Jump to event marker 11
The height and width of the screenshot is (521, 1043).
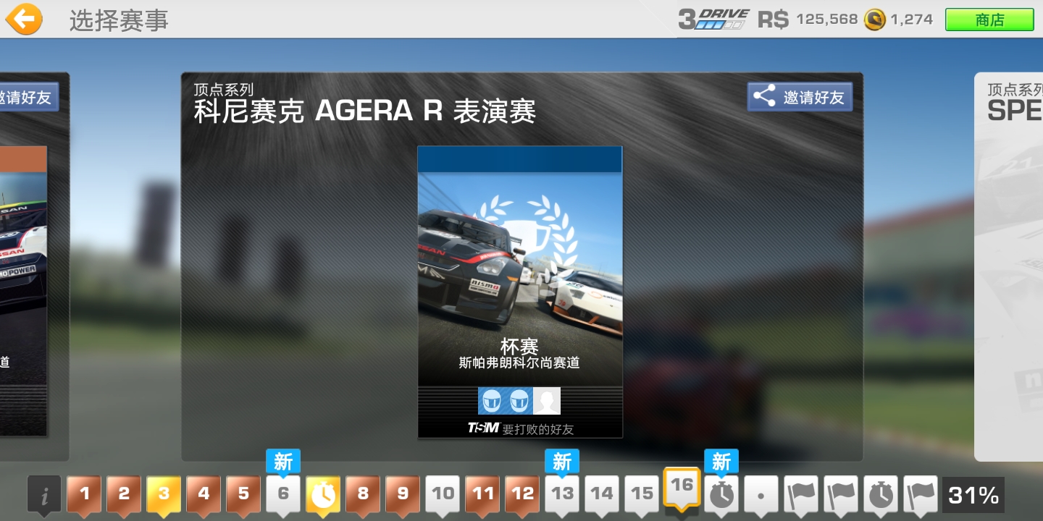click(x=482, y=496)
